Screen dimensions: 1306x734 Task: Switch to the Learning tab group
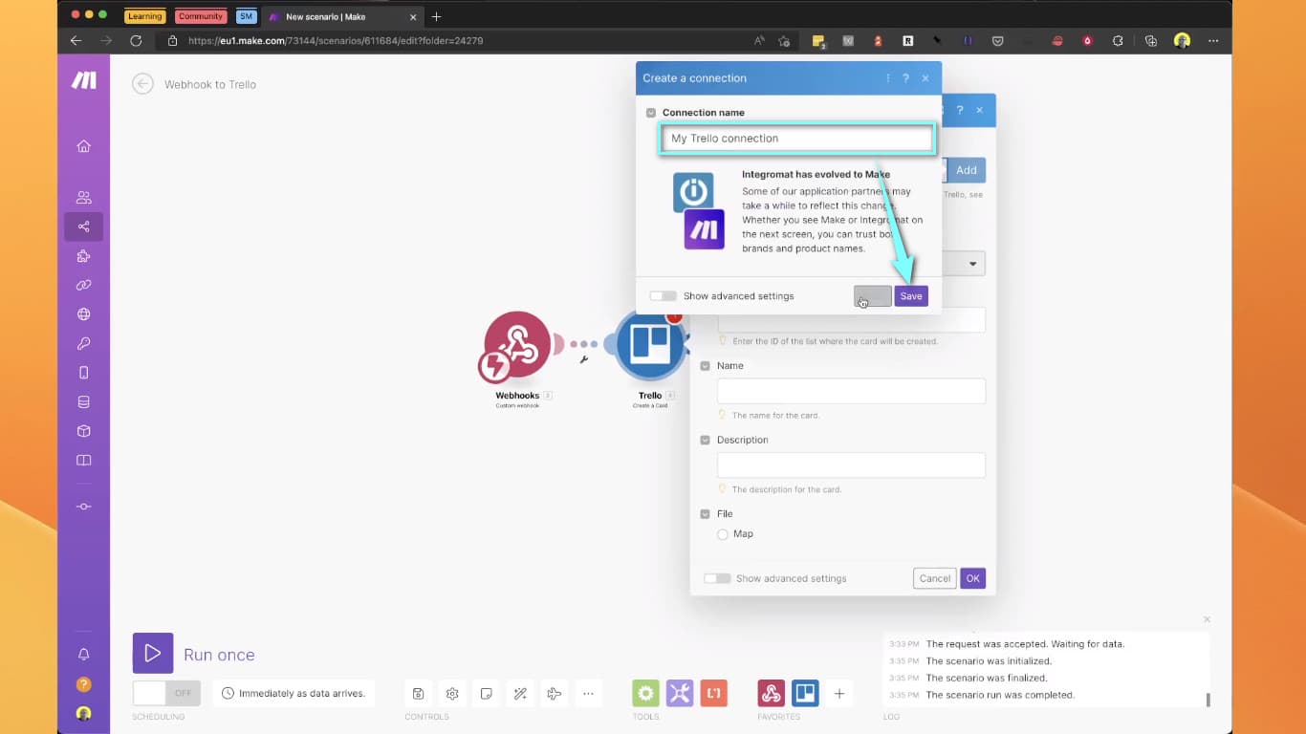pyautogui.click(x=145, y=16)
